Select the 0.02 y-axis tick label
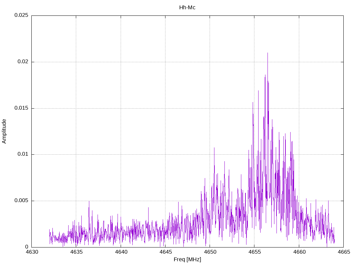The height and width of the screenshot is (264, 353). pos(23,62)
